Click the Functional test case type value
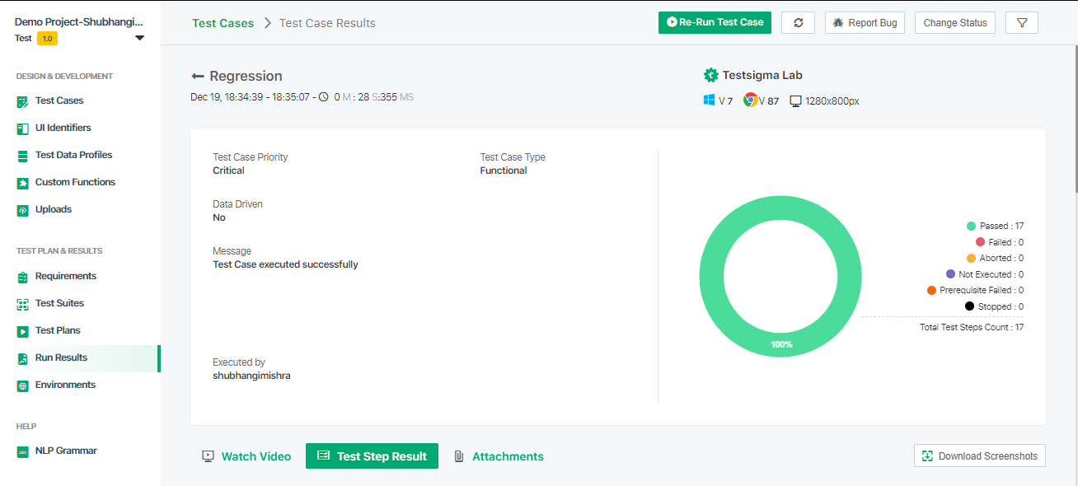Screen dimensions: 1078x486 (504, 171)
